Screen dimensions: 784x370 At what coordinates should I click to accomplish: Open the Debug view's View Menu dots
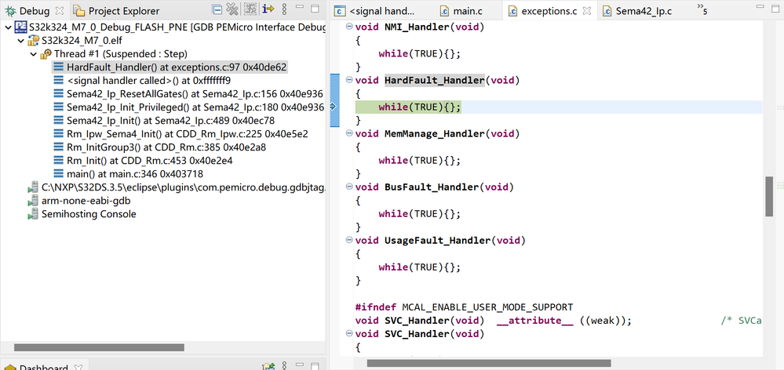click(285, 9)
